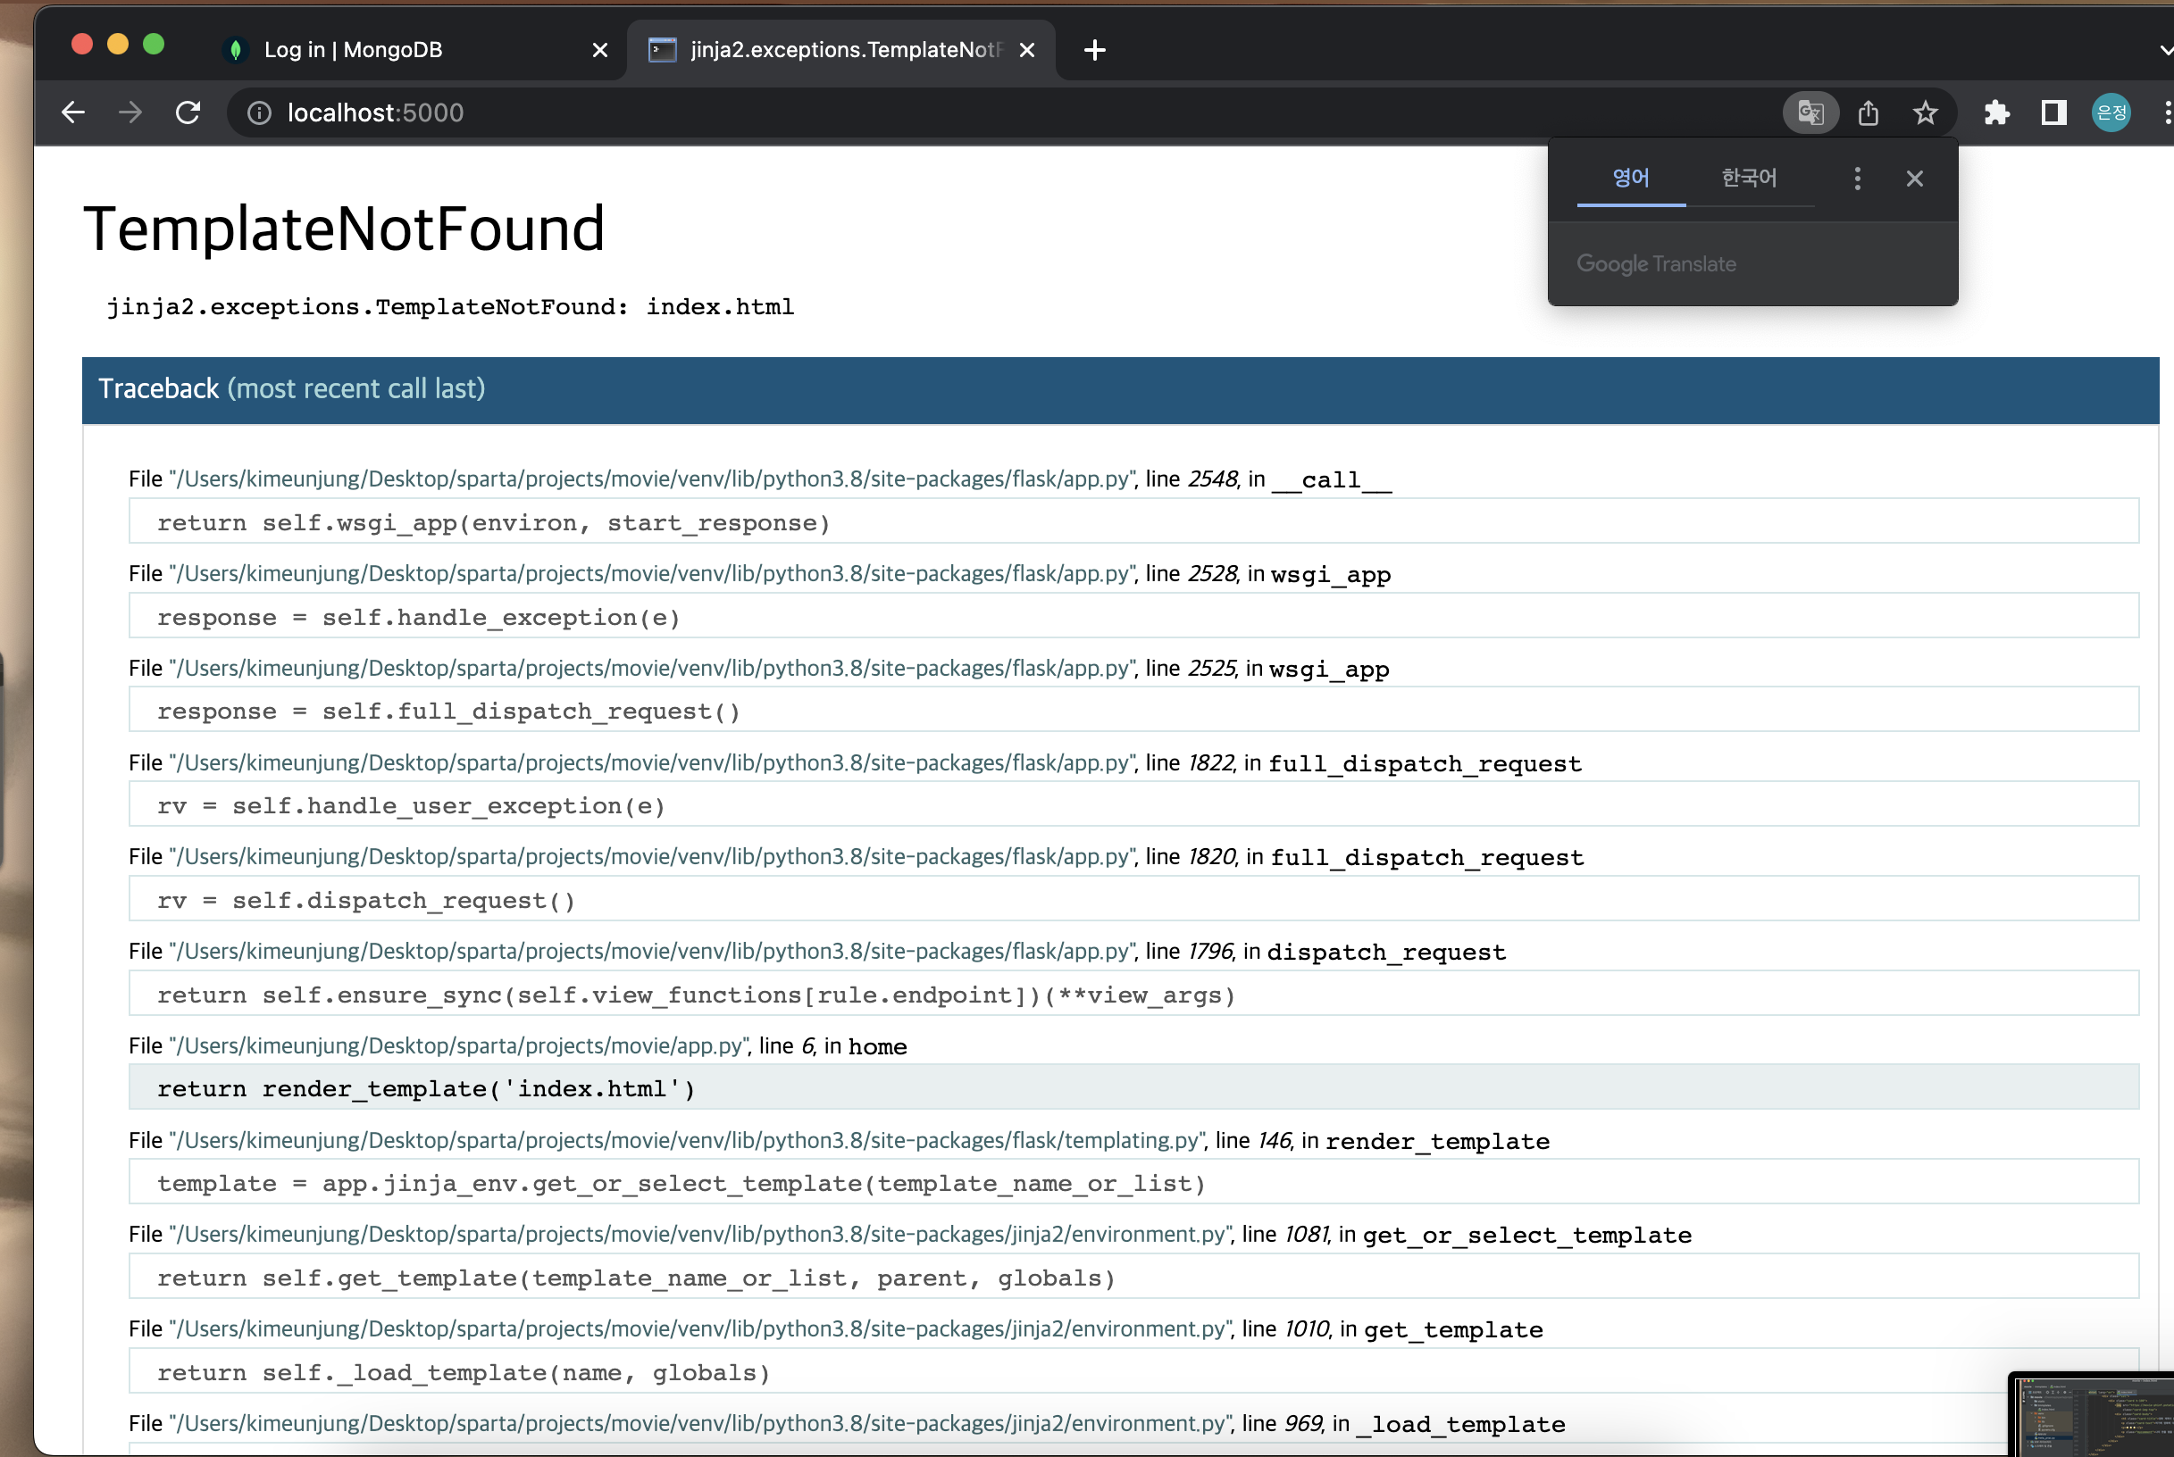Choose 한국어 in the translate popup
The height and width of the screenshot is (1457, 2174).
1749,178
